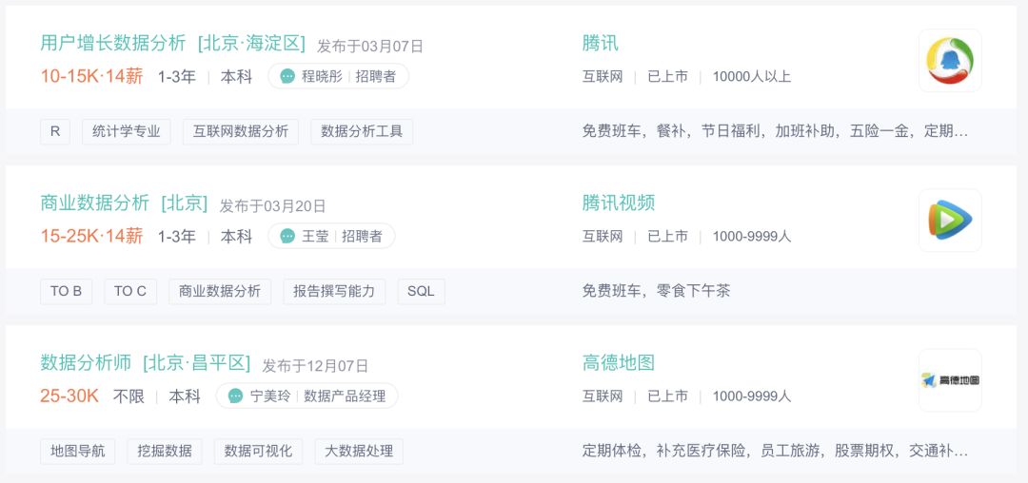Select the 地图导航 tag
Viewport: 1028px width, 483px height.
click(78, 451)
